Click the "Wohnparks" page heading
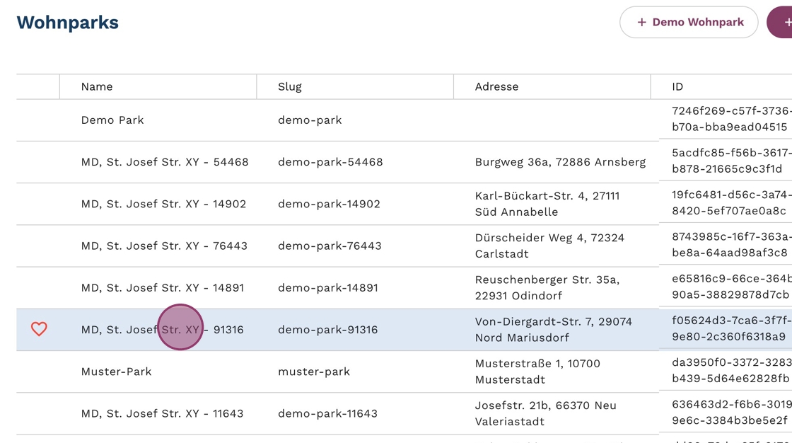Viewport: 792px width, 443px height. (68, 23)
